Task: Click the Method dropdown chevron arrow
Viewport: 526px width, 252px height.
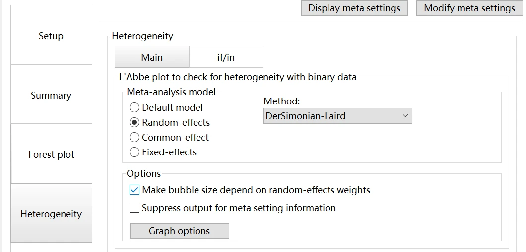Action: click(405, 116)
